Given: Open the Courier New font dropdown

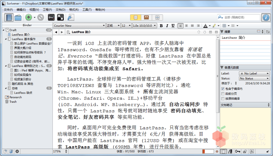Looking at the screenshot, I should 80,26.
